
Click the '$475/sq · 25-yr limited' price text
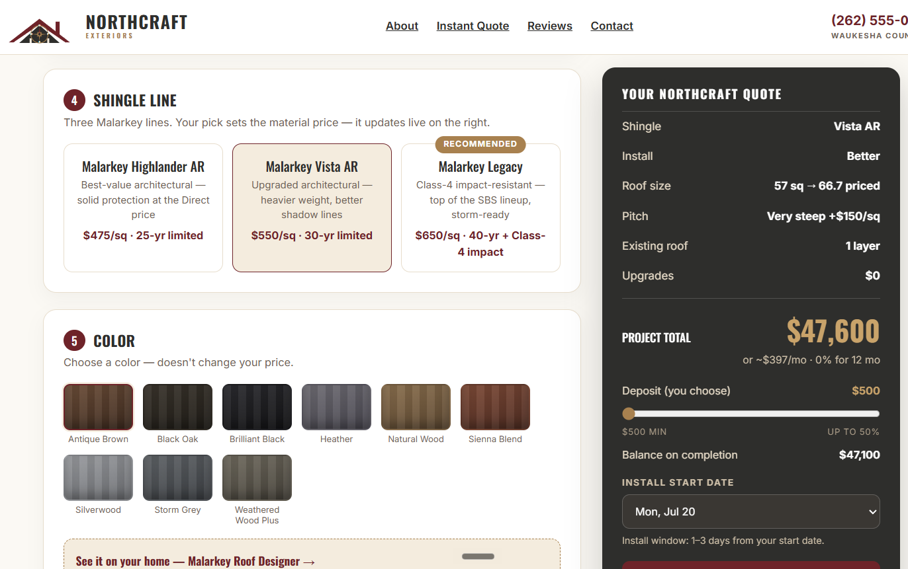pyautogui.click(x=143, y=235)
